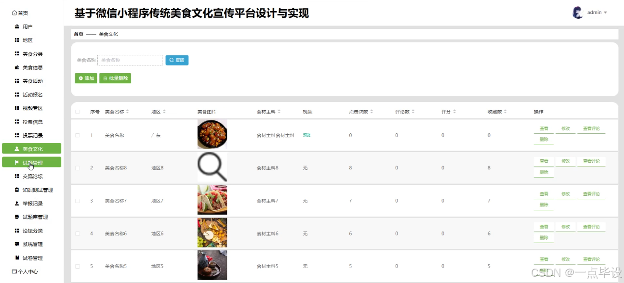
Task: Click the 首页 breadcrumb link
Action: [79, 34]
